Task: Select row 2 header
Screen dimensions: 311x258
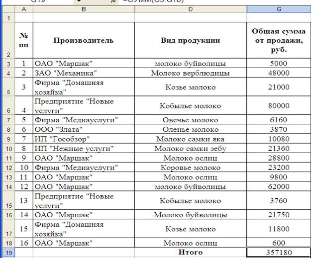Action: (8, 40)
